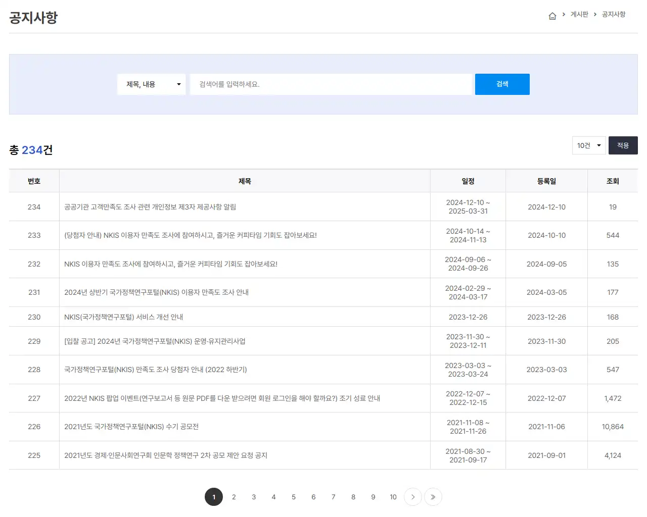Go to page 10 in pagination
This screenshot has height=517, width=647.
(393, 497)
